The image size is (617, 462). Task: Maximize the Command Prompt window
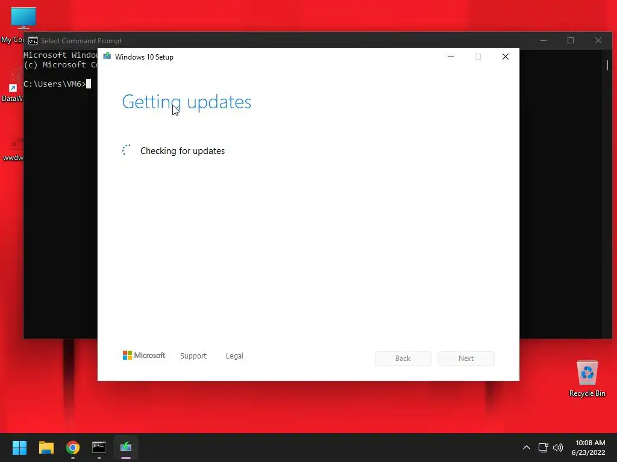click(571, 40)
